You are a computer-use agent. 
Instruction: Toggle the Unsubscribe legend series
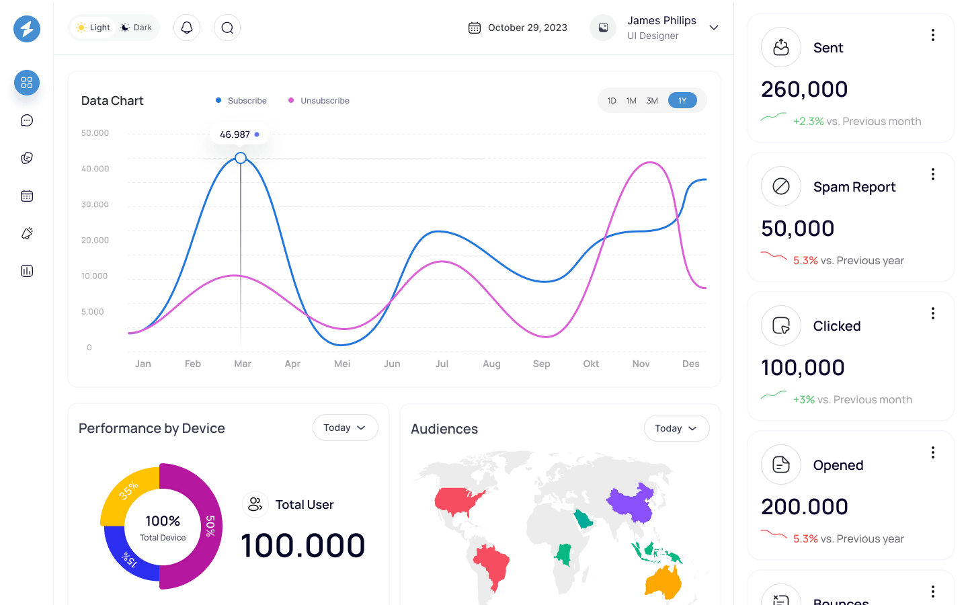(x=319, y=101)
